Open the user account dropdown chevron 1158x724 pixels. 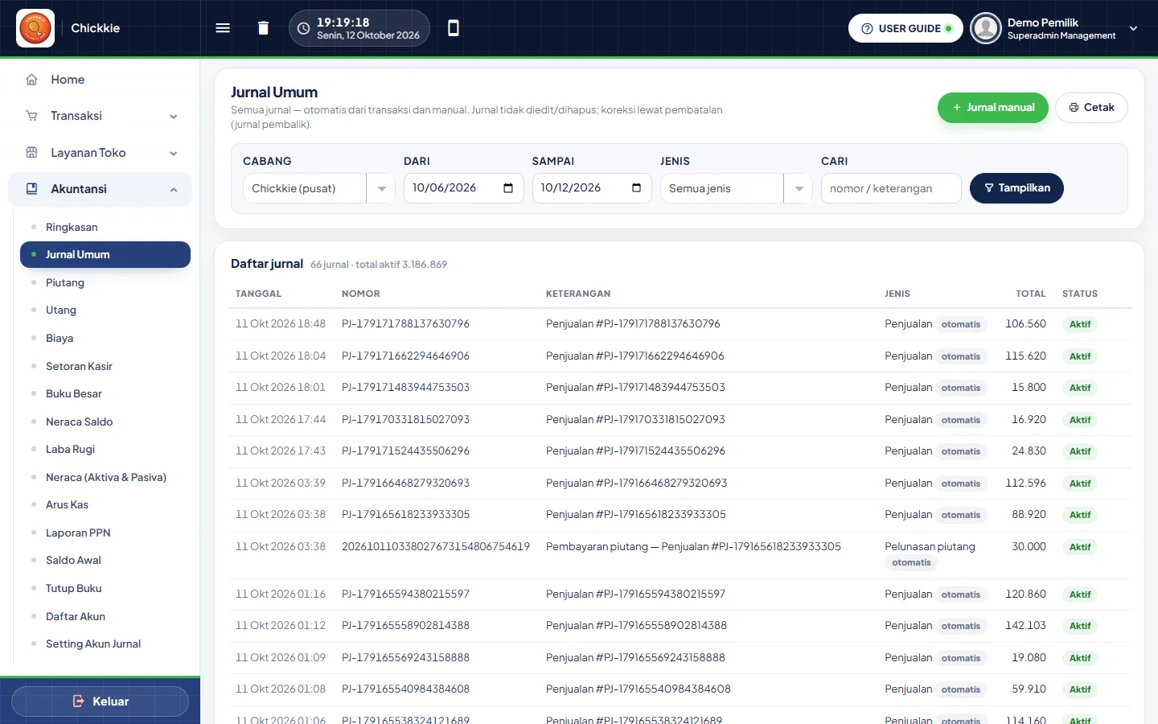pos(1133,28)
